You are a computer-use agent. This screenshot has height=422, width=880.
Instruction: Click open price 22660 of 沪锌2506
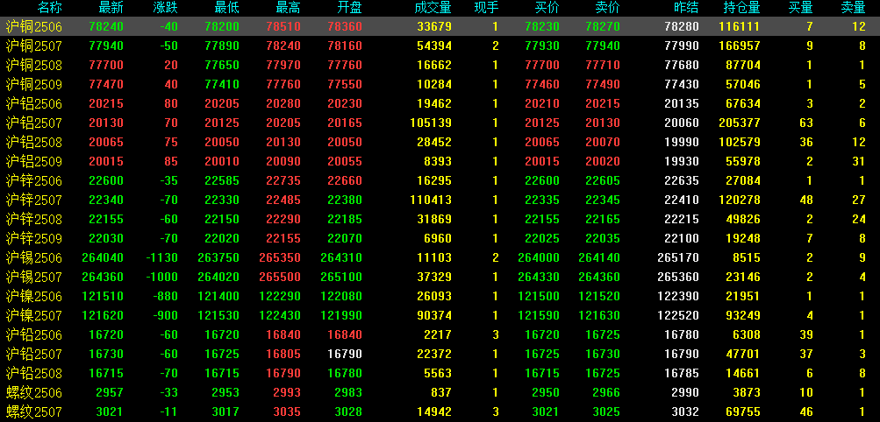point(345,180)
